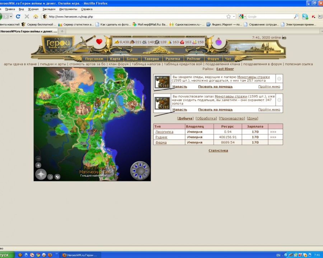Zoom out the map with minus button

pyautogui.click(x=38, y=158)
